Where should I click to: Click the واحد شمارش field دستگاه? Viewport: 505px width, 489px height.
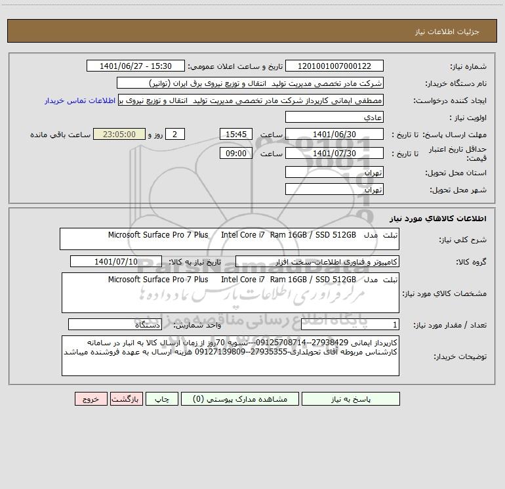pos(115,325)
